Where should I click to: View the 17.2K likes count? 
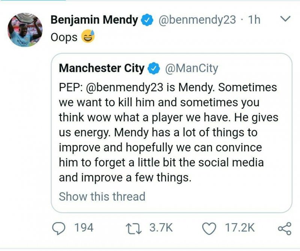tap(240, 228)
